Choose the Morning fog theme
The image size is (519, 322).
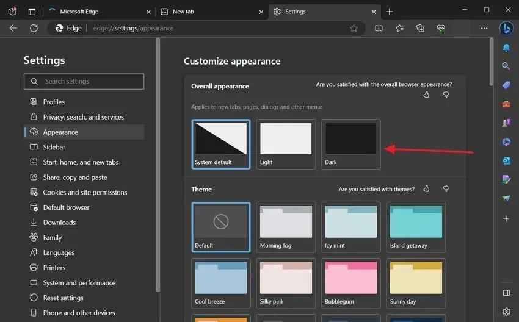point(286,227)
